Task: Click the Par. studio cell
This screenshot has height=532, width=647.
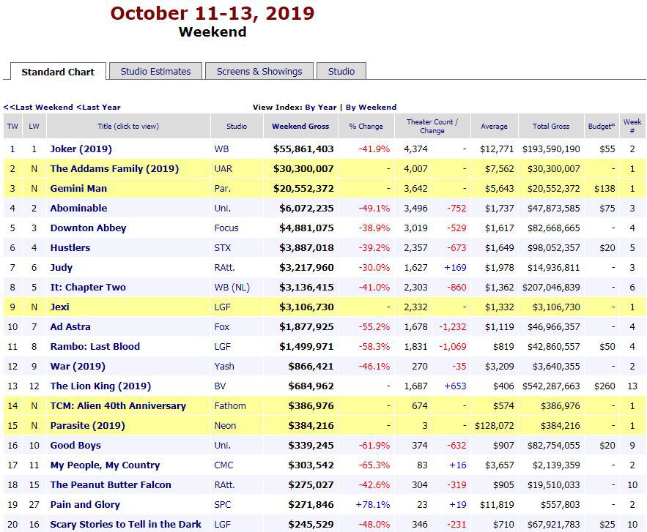Action: pos(223,188)
